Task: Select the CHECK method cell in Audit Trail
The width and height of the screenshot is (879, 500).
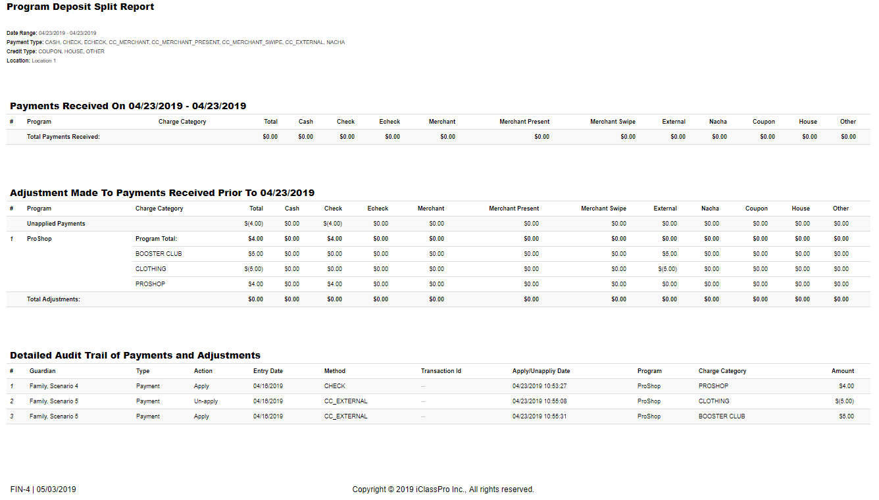Action: coord(335,386)
